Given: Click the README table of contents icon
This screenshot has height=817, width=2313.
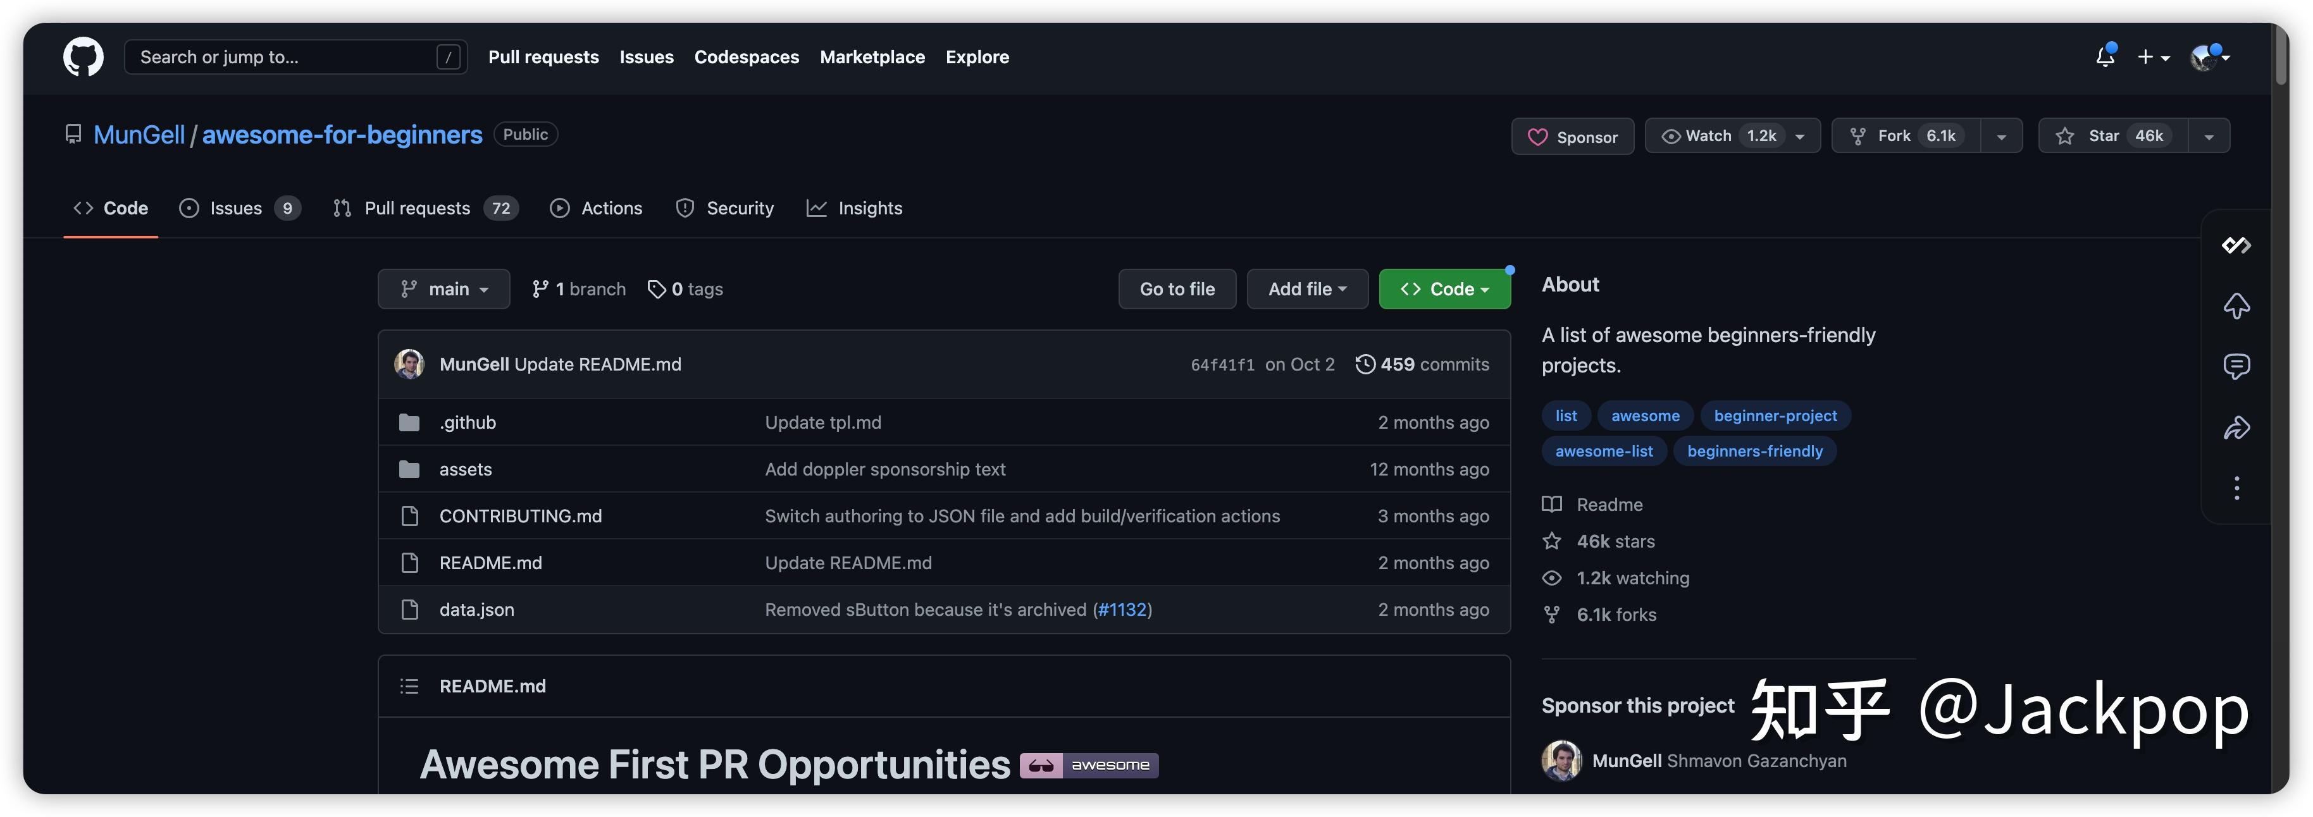Looking at the screenshot, I should click(x=409, y=686).
